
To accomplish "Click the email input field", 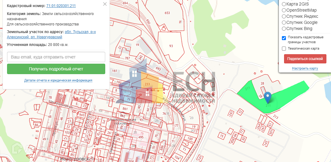I will point(56,57).
